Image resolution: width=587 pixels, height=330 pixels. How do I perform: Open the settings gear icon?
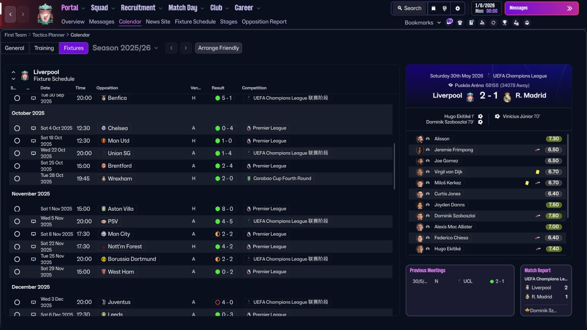coord(458,8)
